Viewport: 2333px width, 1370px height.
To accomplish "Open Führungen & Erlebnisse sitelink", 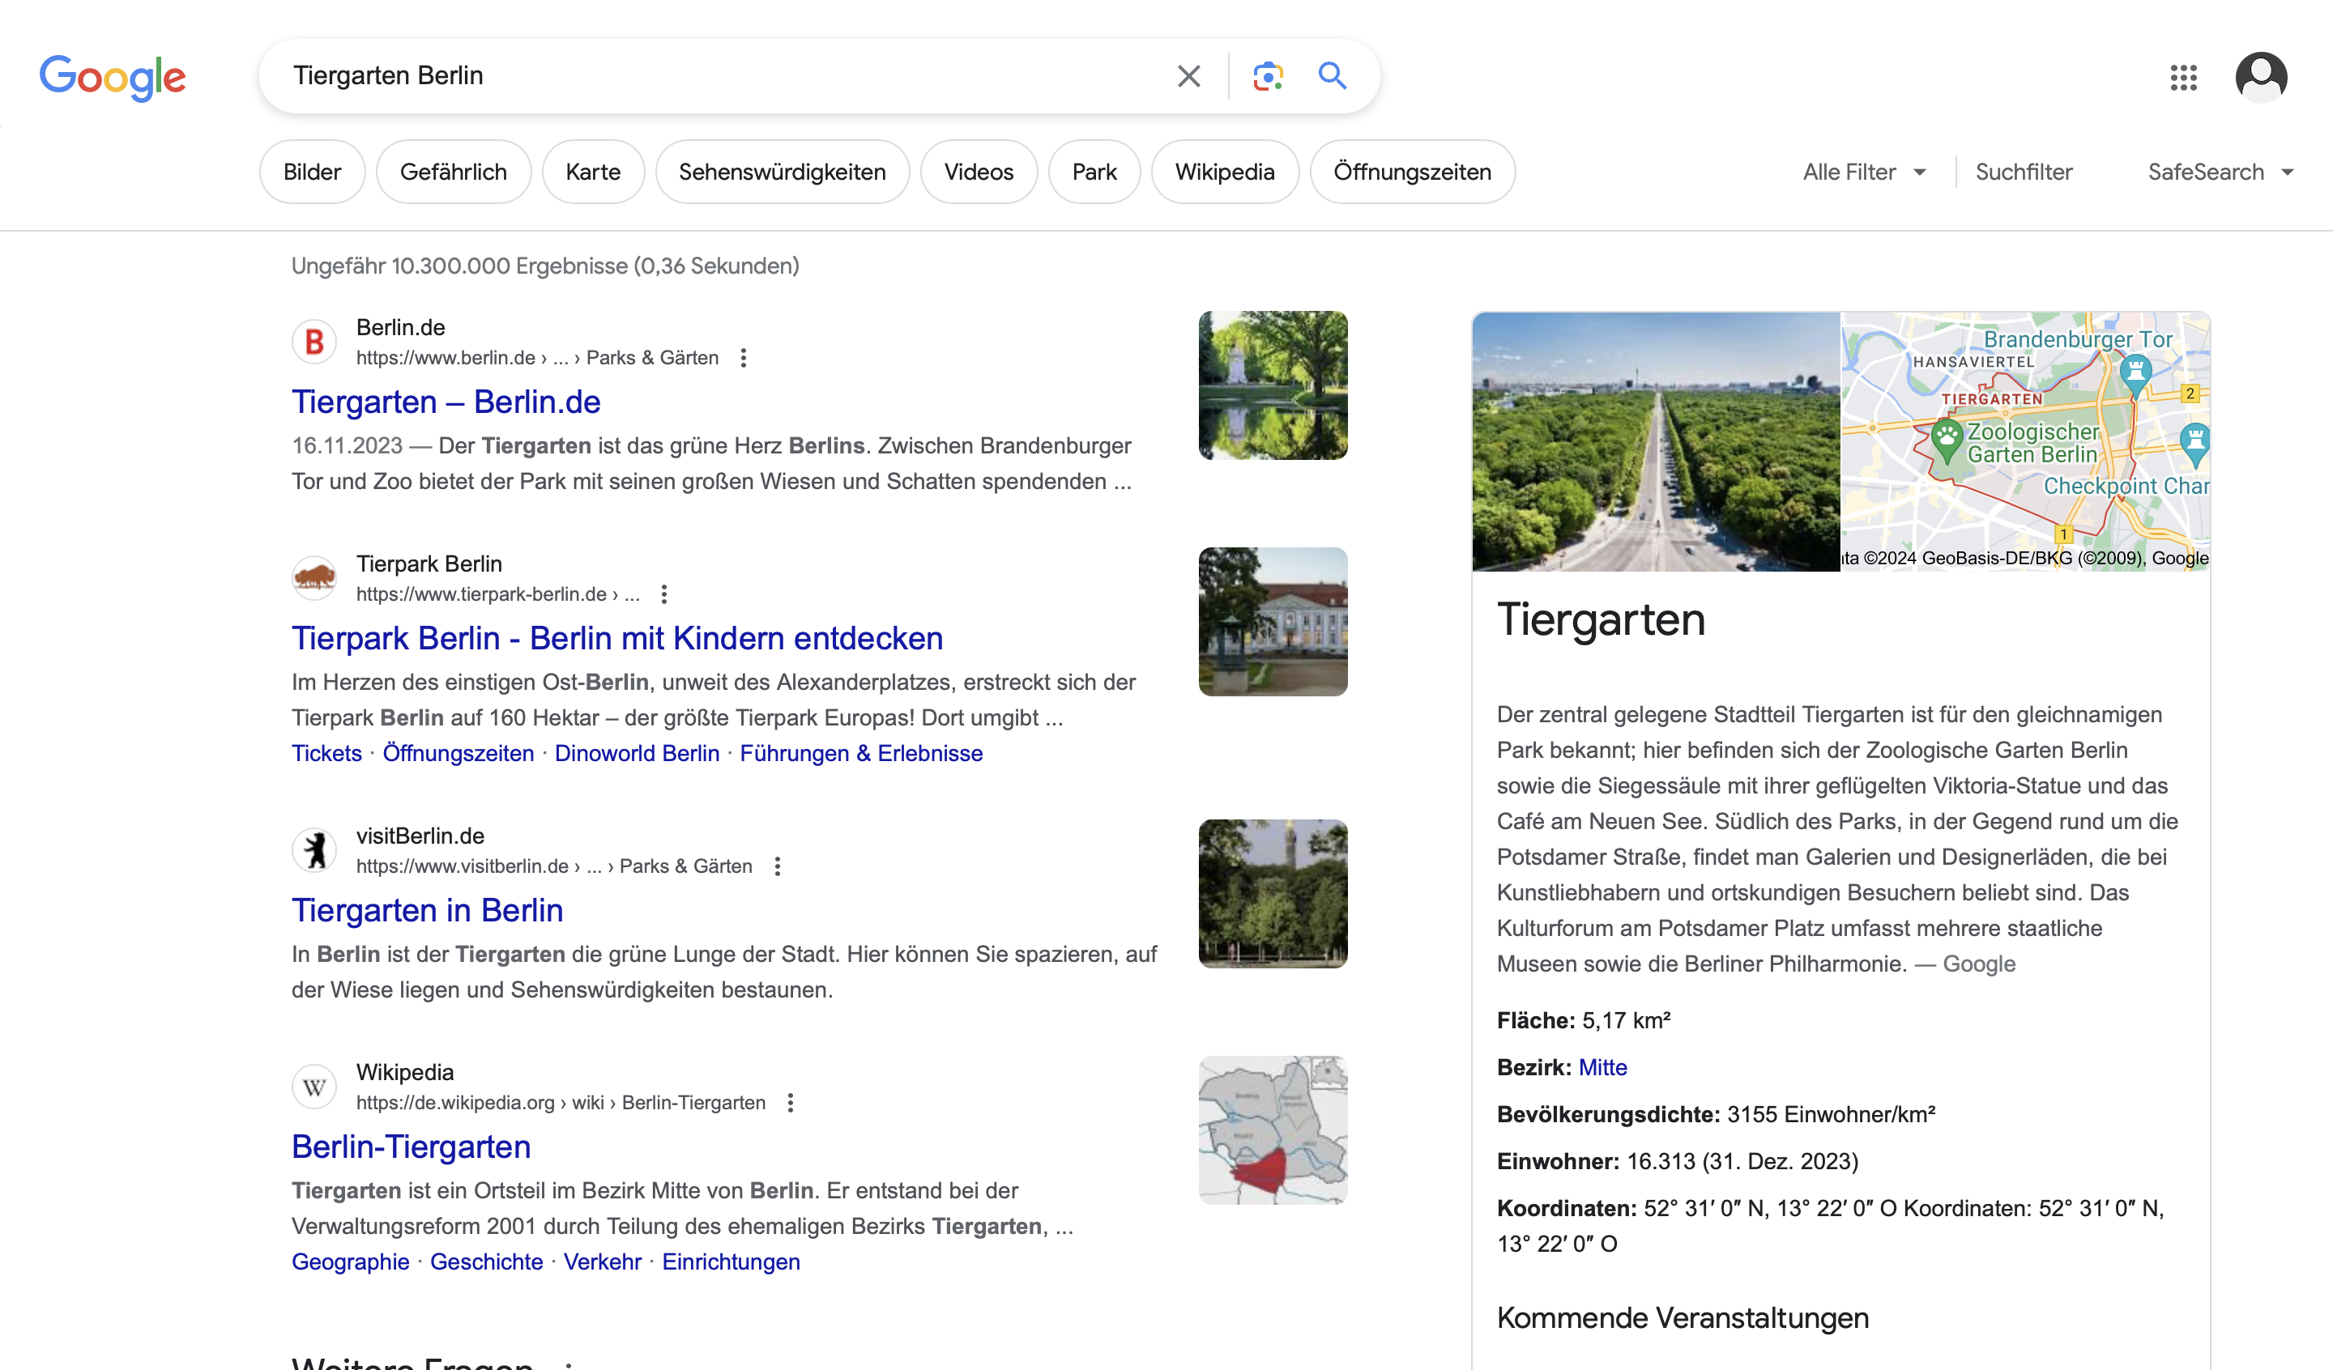I will (861, 754).
